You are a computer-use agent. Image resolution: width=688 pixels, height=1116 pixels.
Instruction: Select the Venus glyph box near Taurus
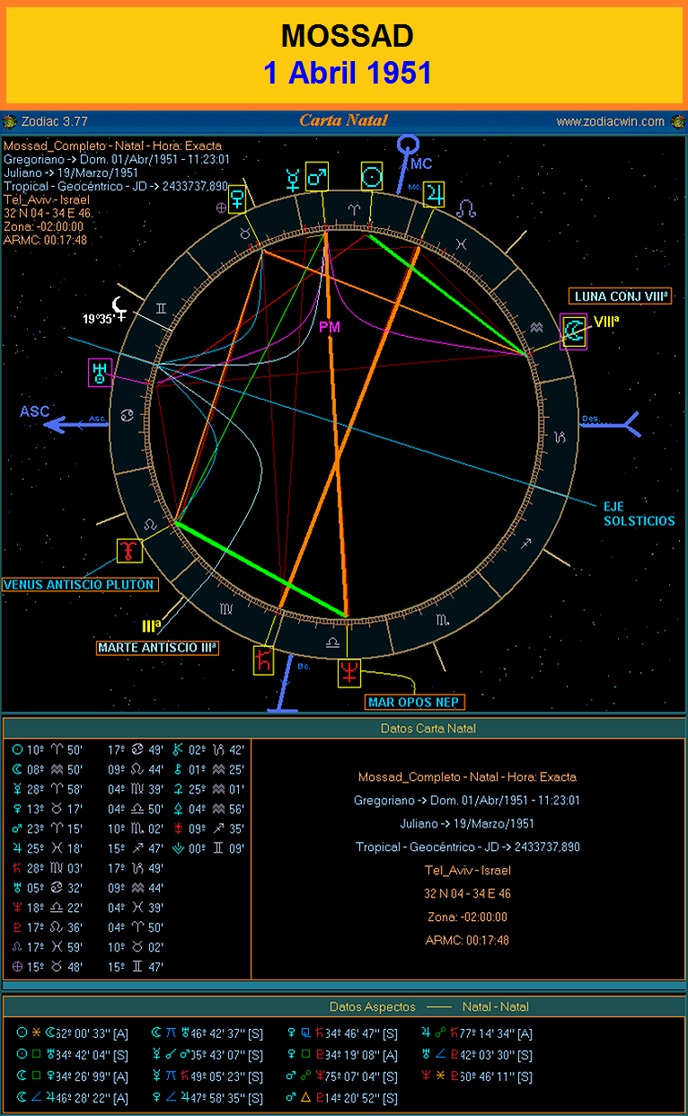coord(238,198)
